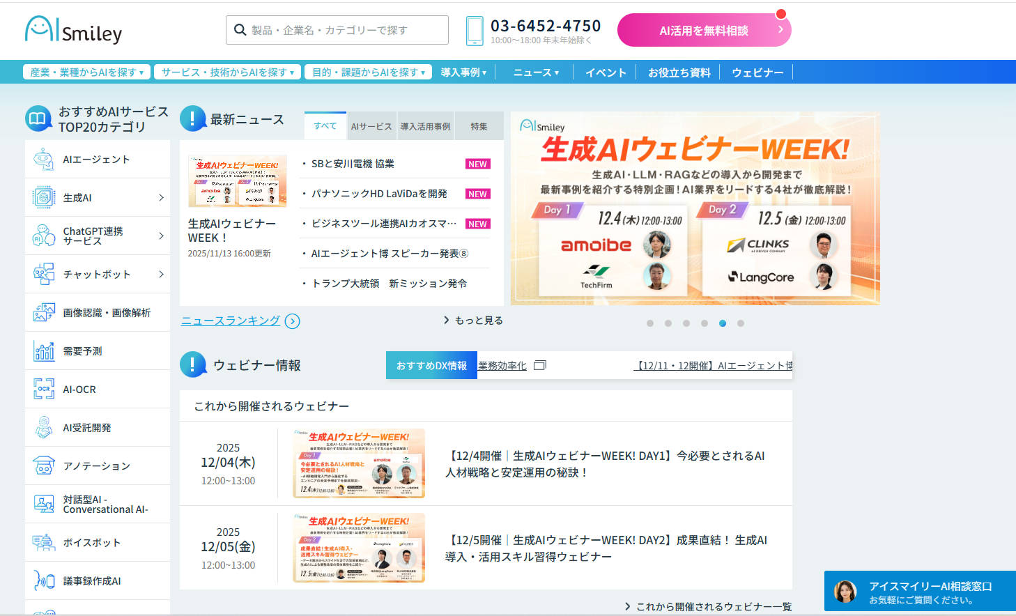Select the first carousel indicator dot

click(x=650, y=323)
